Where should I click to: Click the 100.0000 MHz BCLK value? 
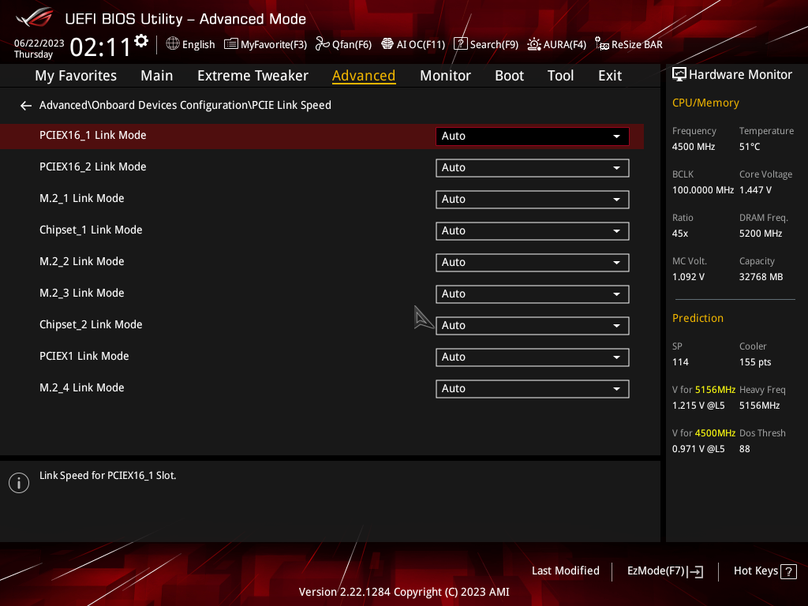(703, 190)
